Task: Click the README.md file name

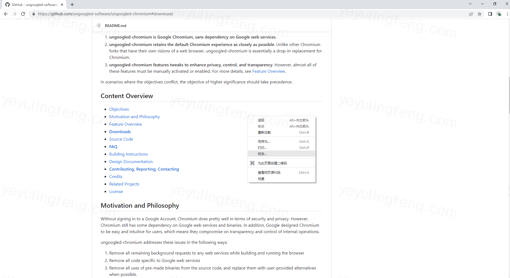Action: [115, 26]
